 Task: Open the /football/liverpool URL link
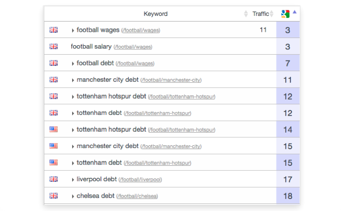click(140, 179)
